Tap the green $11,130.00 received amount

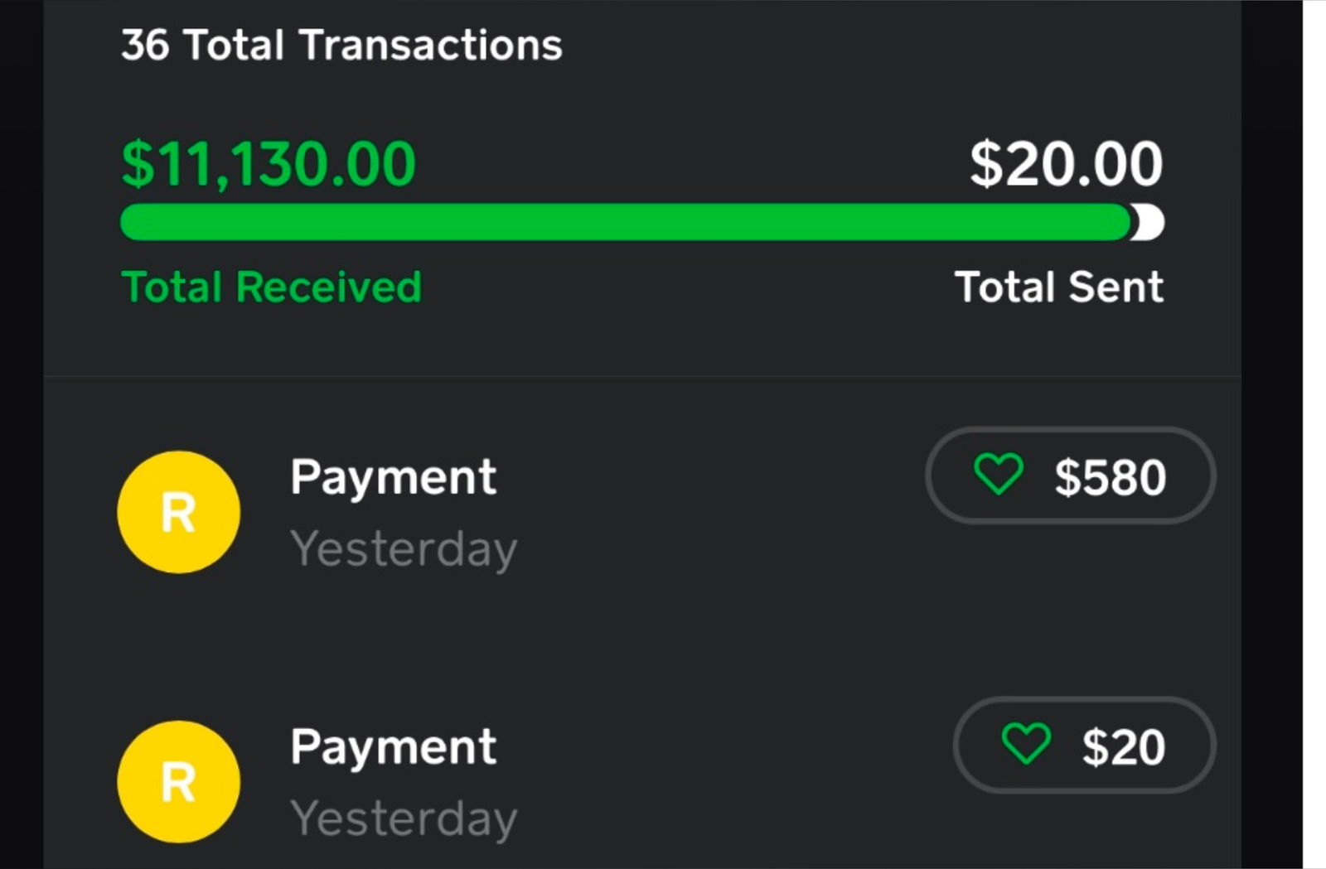pos(268,164)
